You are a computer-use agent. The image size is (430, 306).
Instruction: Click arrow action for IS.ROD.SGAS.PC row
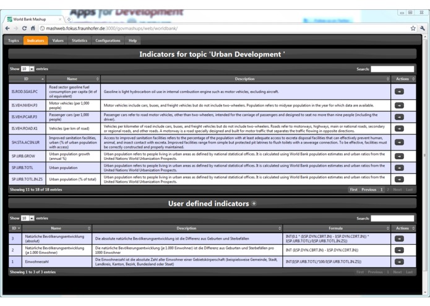coord(399,92)
